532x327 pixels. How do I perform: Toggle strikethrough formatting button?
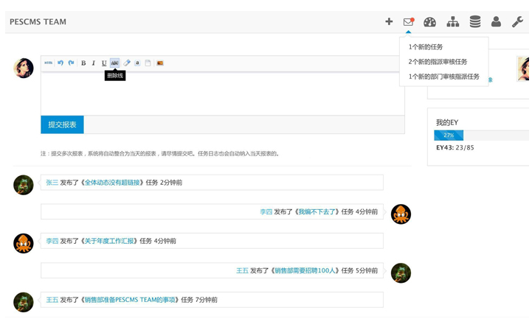pos(114,63)
